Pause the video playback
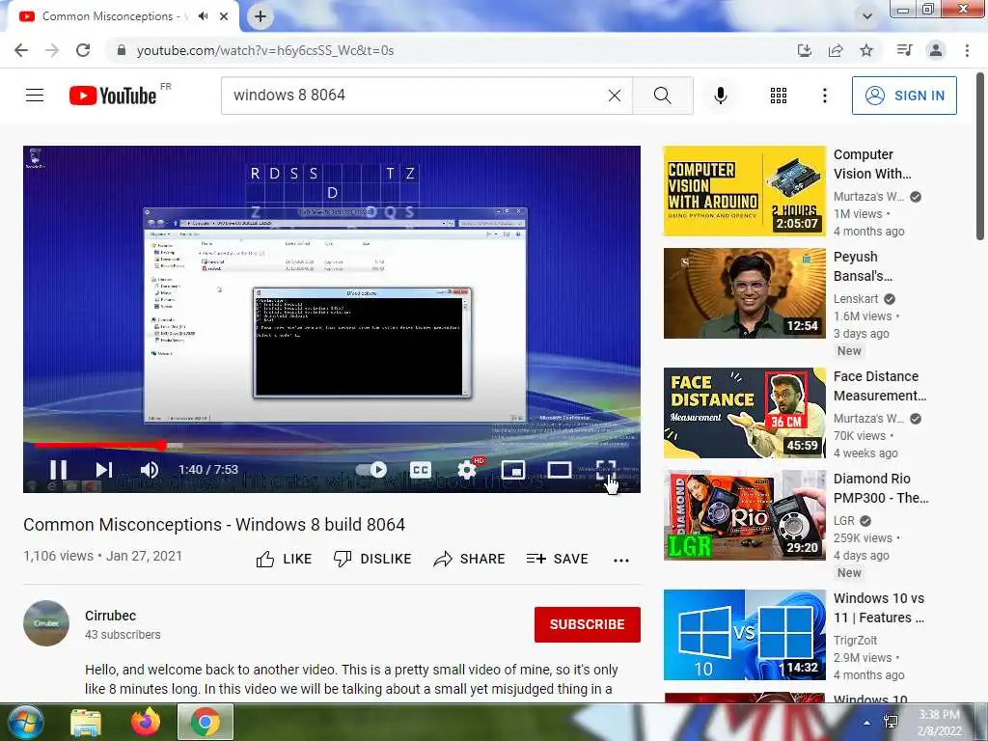This screenshot has width=988, height=741. click(x=58, y=470)
